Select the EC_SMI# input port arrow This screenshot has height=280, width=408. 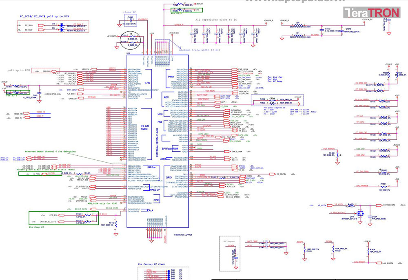41,25
